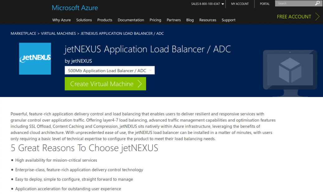Open the Documentation menu item
The height and width of the screenshot is (194, 323).
click(x=131, y=20)
